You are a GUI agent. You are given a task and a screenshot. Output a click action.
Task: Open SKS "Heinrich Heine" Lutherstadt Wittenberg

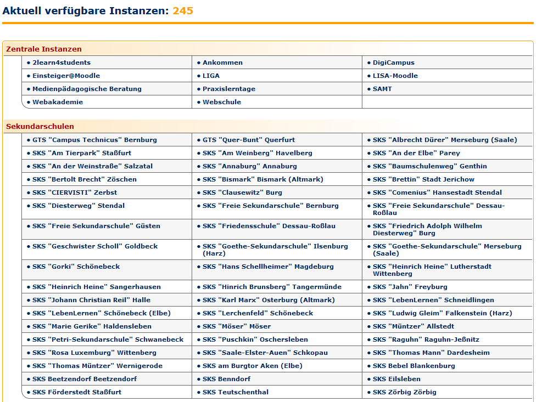pyautogui.click(x=432, y=270)
